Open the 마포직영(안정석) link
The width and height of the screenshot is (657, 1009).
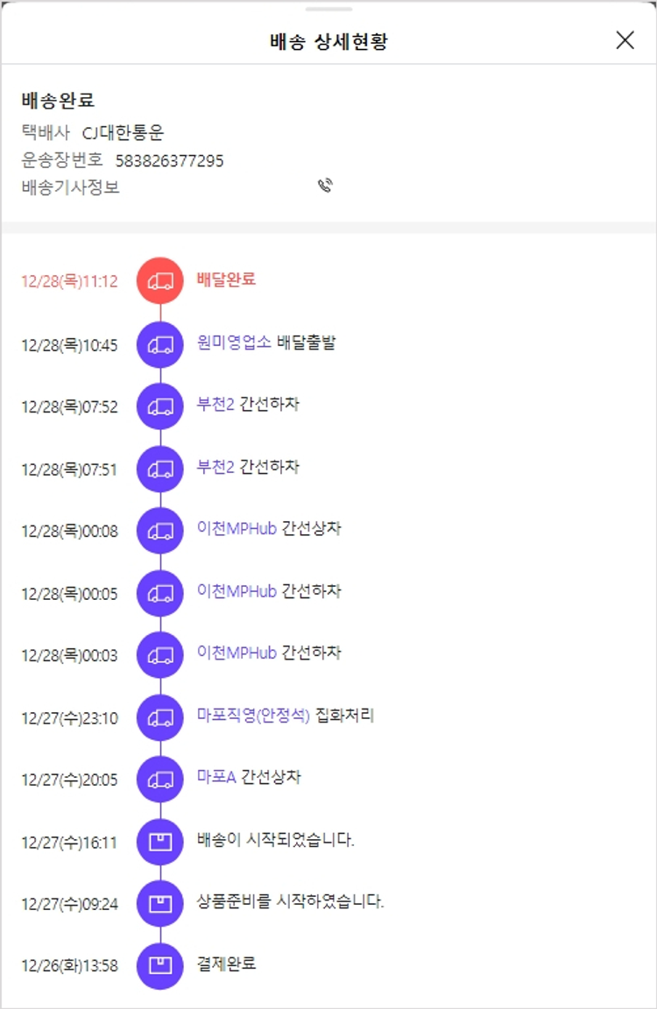pos(253,716)
